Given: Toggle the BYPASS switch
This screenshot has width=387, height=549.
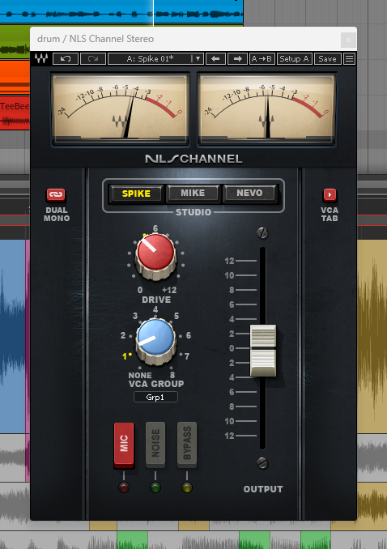Looking at the screenshot, I should tap(187, 445).
